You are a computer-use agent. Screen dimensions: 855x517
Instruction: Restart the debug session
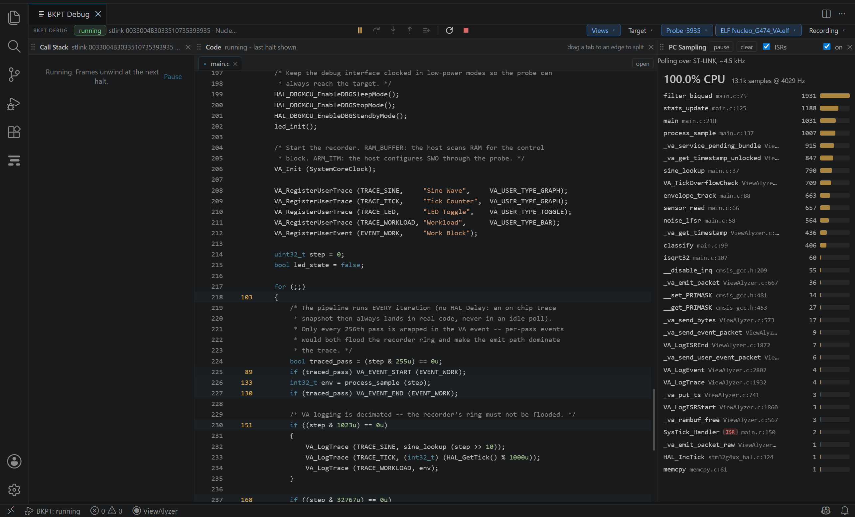(449, 31)
